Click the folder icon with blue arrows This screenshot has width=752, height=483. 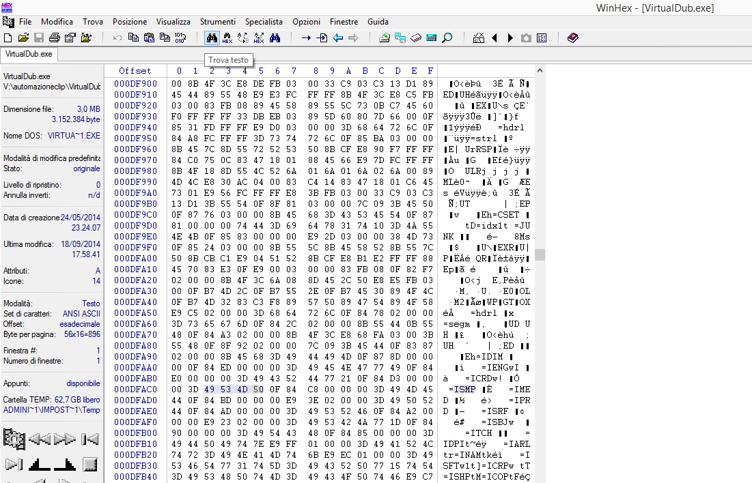[x=86, y=38]
